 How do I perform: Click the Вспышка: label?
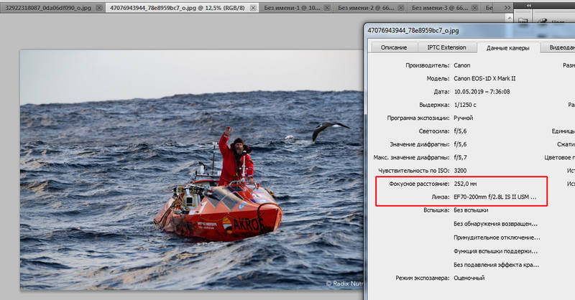pyautogui.click(x=436, y=210)
